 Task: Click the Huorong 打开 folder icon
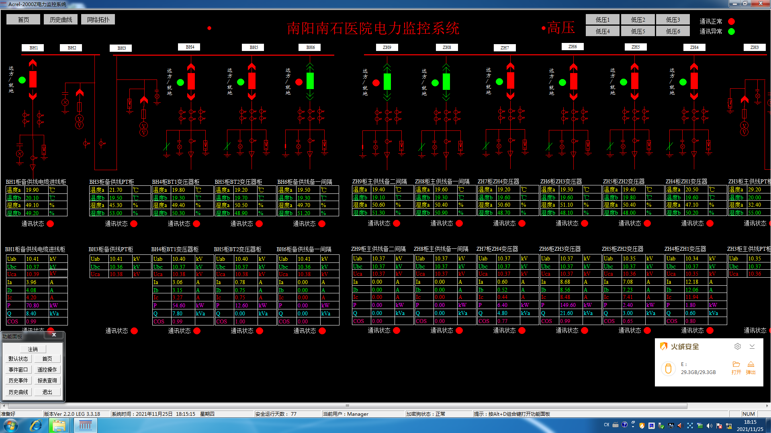pyautogui.click(x=736, y=364)
